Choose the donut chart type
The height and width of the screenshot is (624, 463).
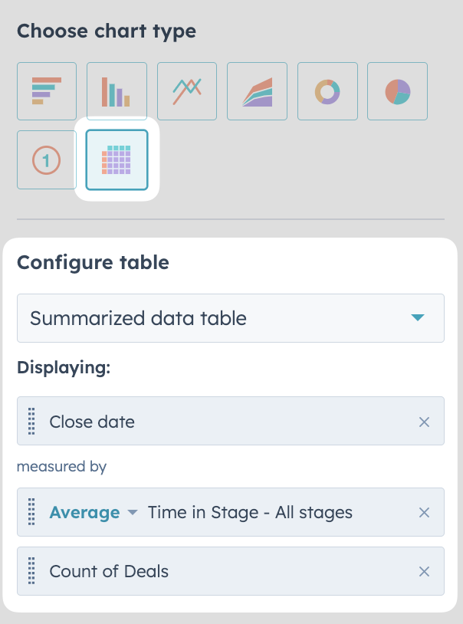[327, 91]
